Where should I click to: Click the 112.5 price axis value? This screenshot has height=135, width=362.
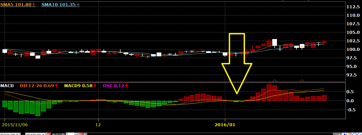[x=353, y=7]
